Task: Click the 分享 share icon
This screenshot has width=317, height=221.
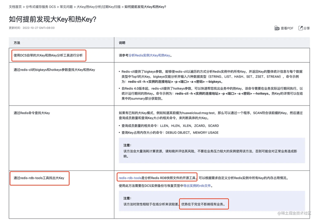Action: pos(301,28)
